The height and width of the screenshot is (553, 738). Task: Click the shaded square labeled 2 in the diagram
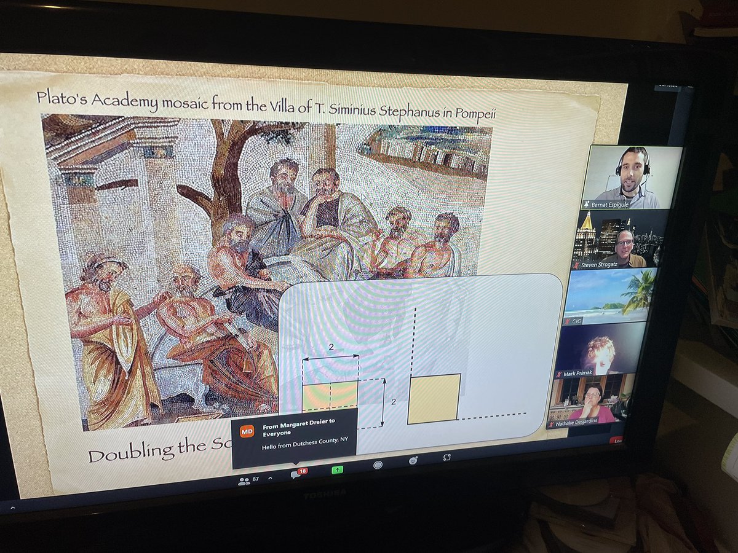[x=330, y=396]
